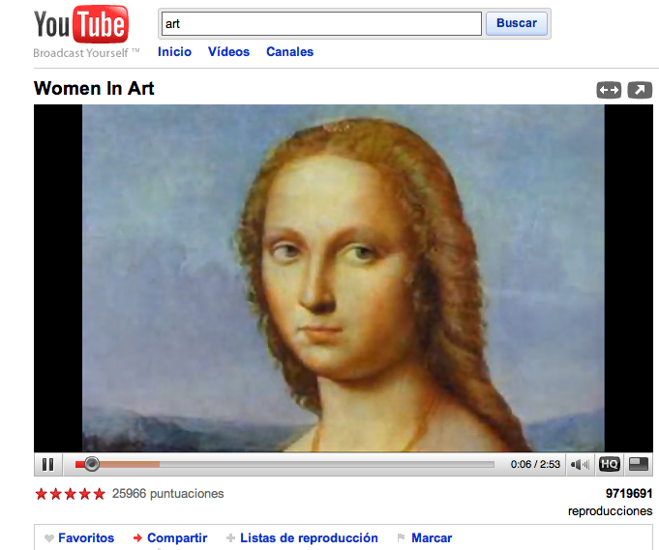The height and width of the screenshot is (550, 659).
Task: Click the red arrow icon beside Compartir
Action: [x=137, y=537]
